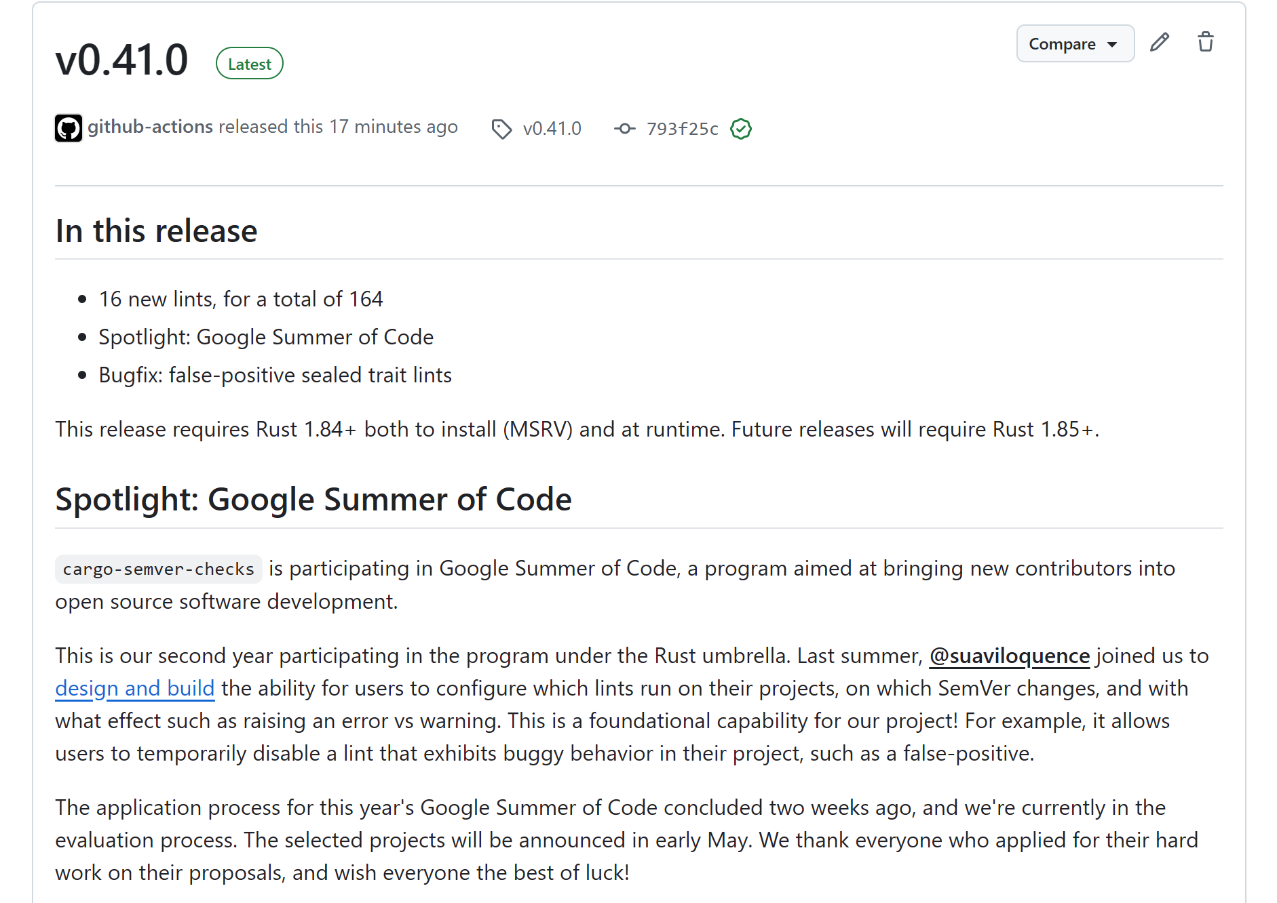
Task: Open the Compare dropdown
Action: (1075, 44)
